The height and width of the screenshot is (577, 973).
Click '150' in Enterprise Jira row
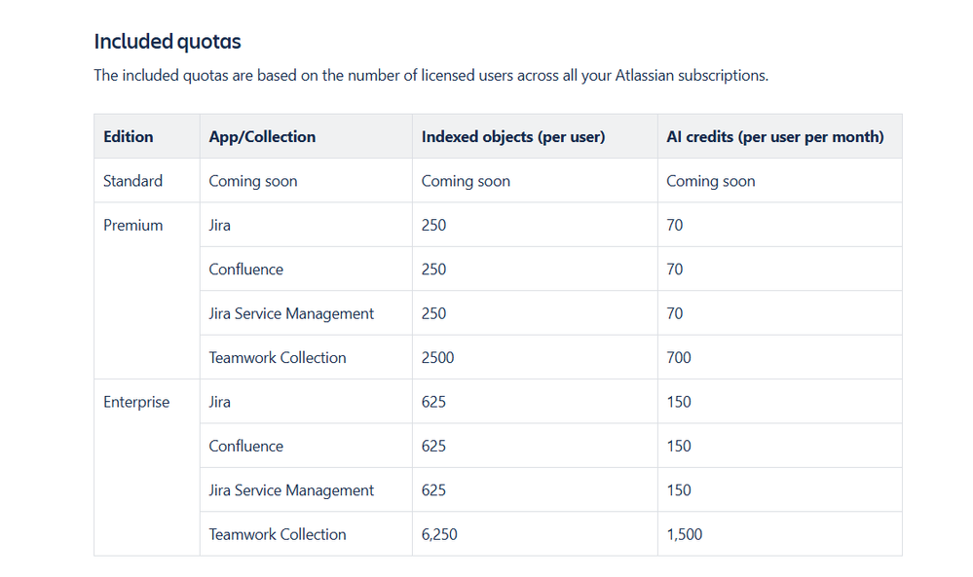(x=678, y=402)
